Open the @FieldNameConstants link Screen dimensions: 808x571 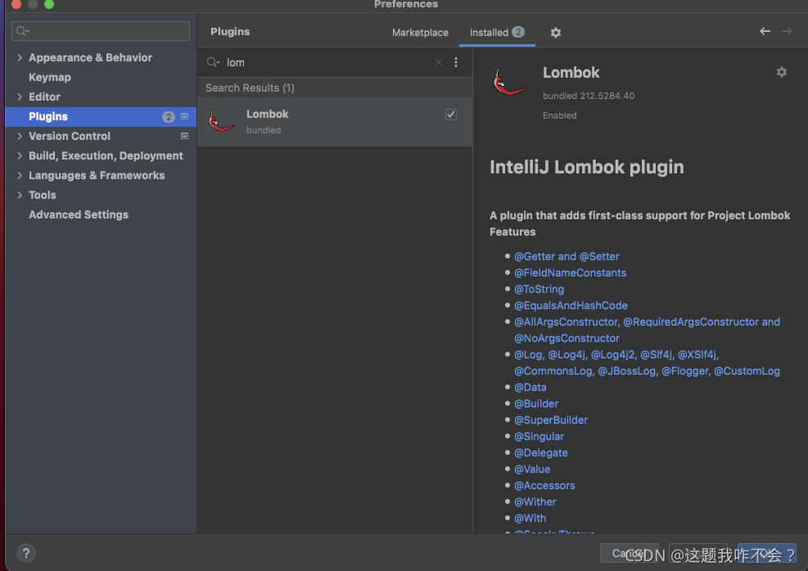pyautogui.click(x=570, y=273)
